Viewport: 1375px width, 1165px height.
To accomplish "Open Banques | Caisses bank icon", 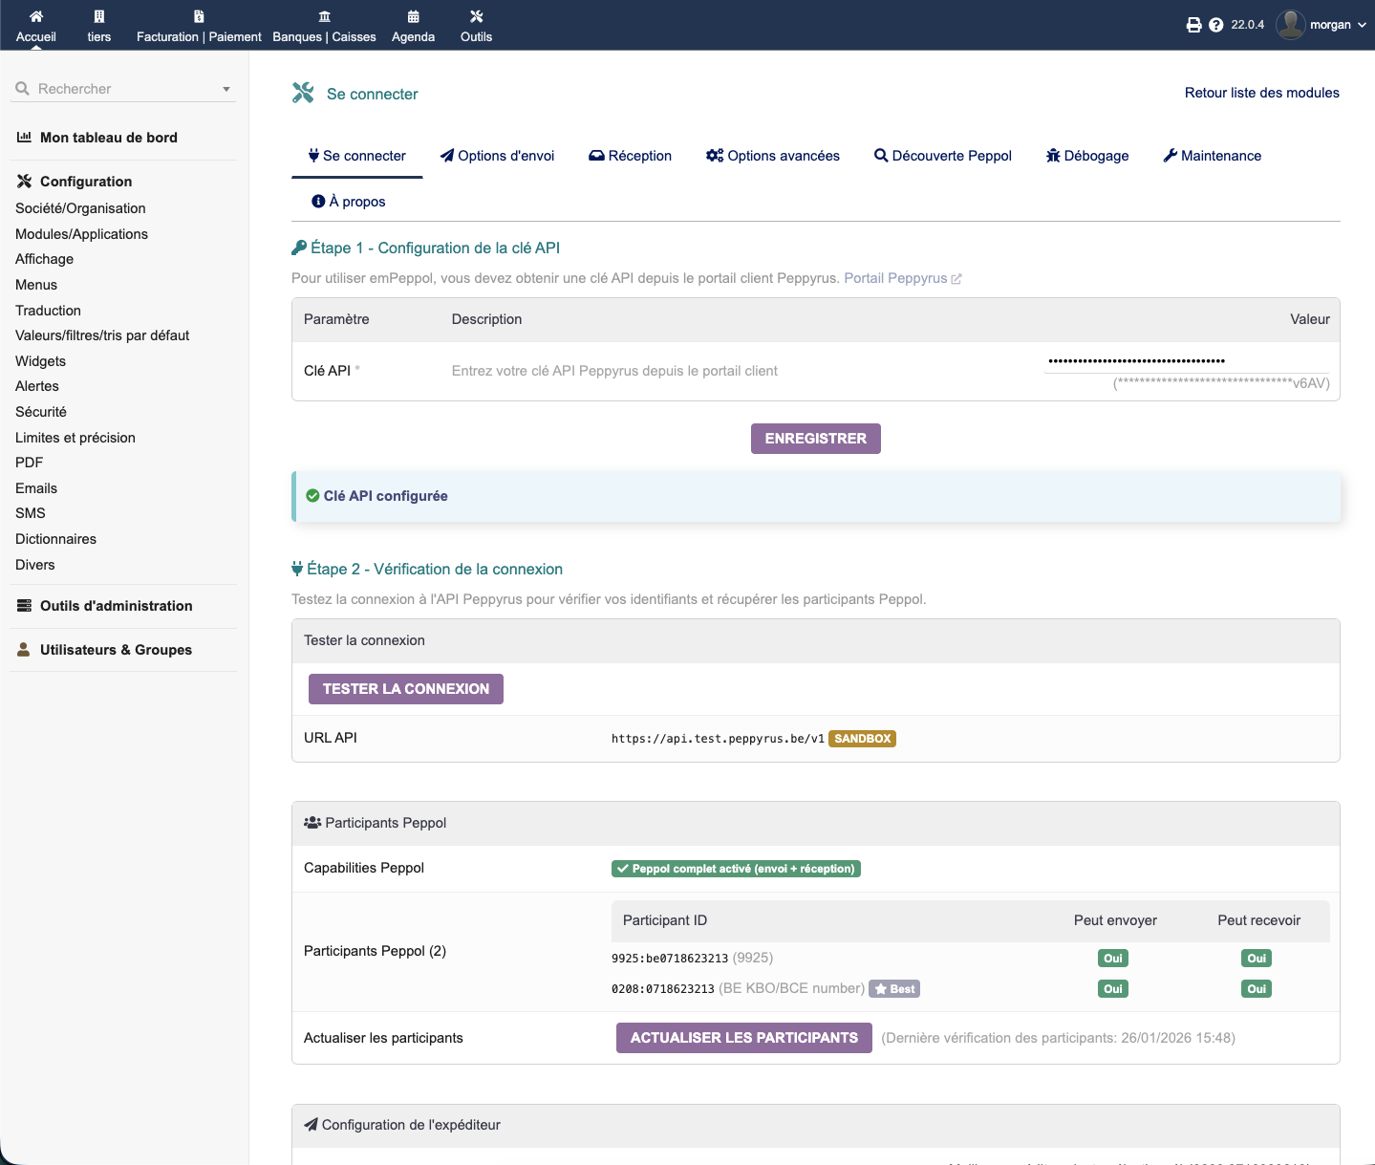I will point(325,16).
